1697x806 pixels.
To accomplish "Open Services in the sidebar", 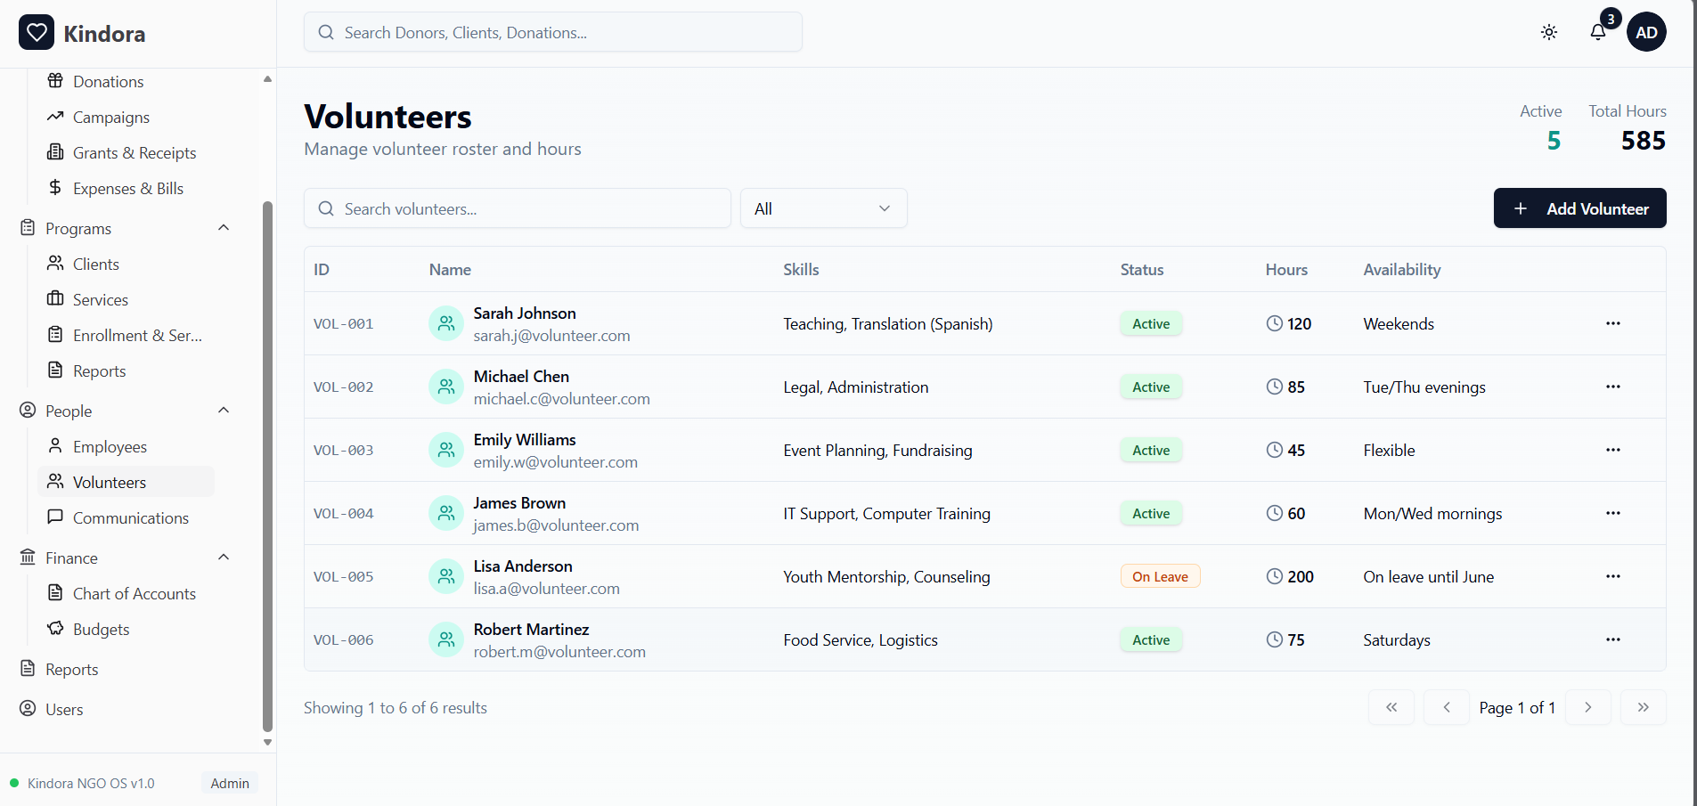I will tap(101, 300).
